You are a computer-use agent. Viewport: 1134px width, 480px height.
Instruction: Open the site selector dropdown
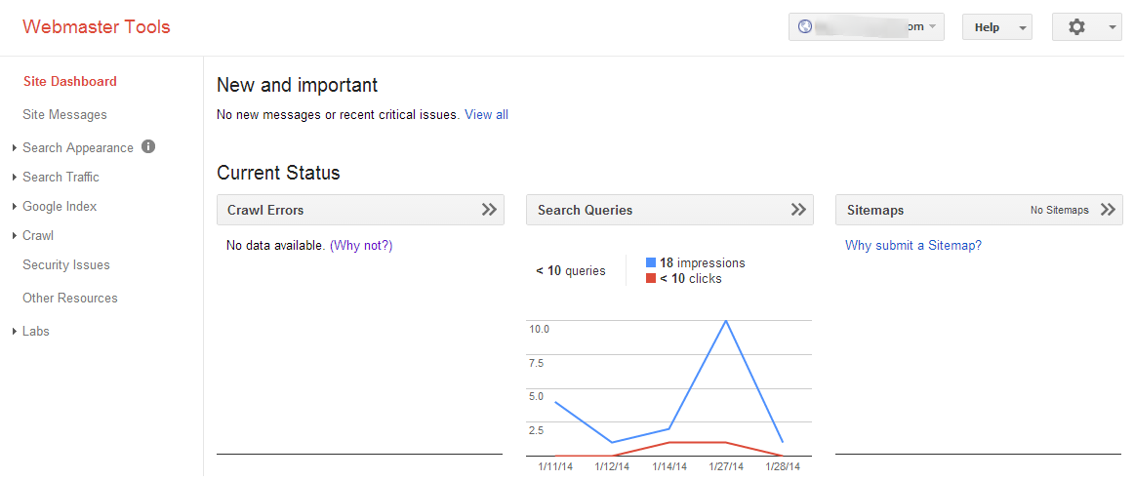click(x=866, y=26)
